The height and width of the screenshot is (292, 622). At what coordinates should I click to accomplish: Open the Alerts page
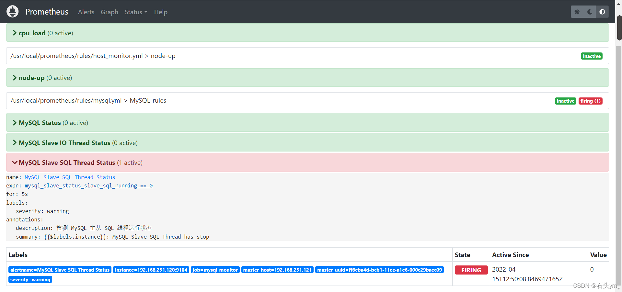click(86, 12)
